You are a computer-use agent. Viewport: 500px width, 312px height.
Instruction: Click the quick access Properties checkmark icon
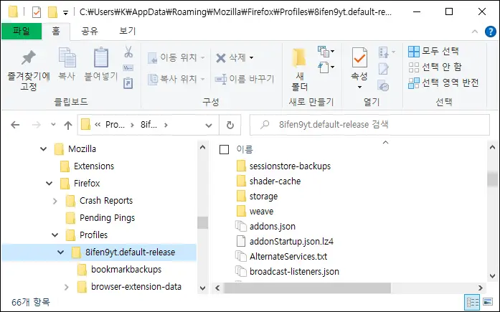tap(37, 12)
